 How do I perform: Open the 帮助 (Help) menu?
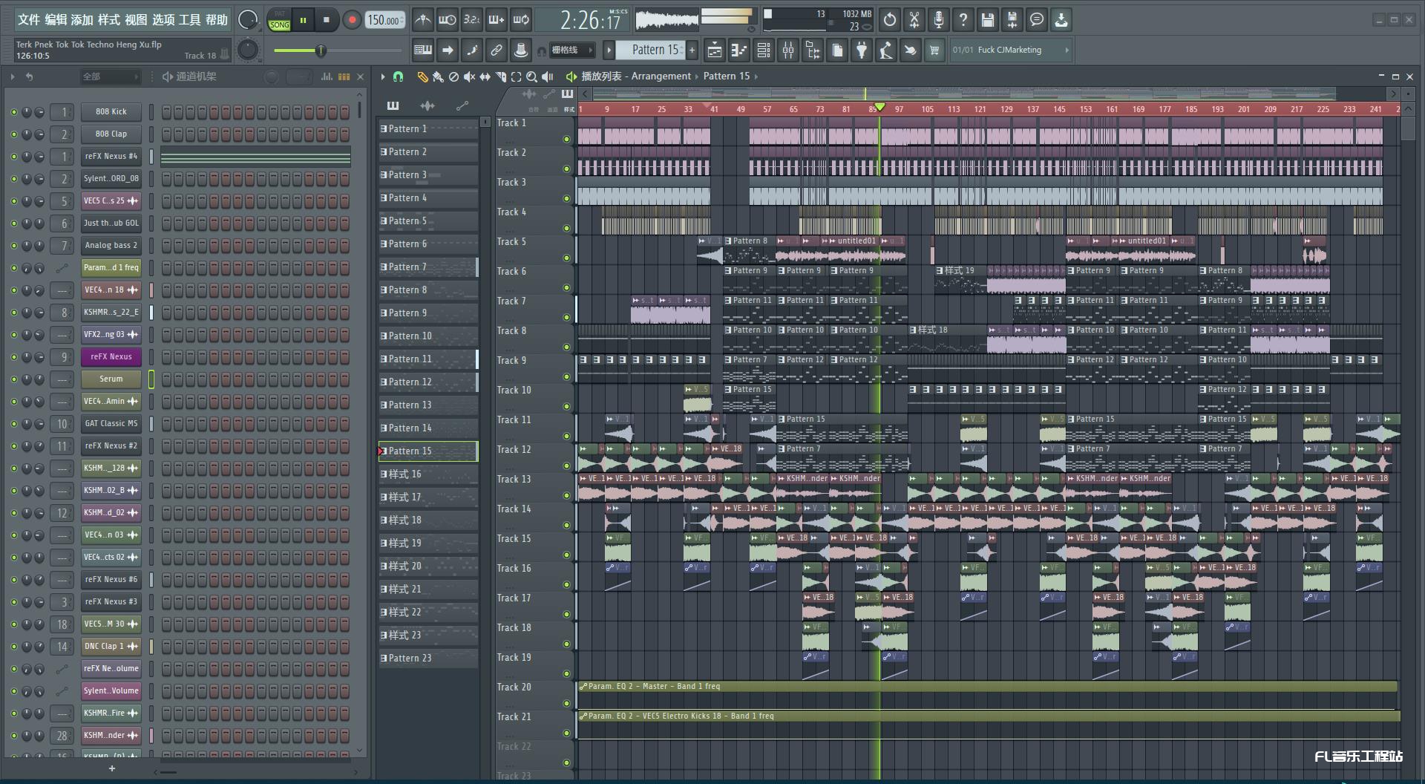click(217, 20)
